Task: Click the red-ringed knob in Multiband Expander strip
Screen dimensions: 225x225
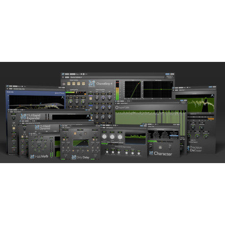Action: click(x=14, y=137)
